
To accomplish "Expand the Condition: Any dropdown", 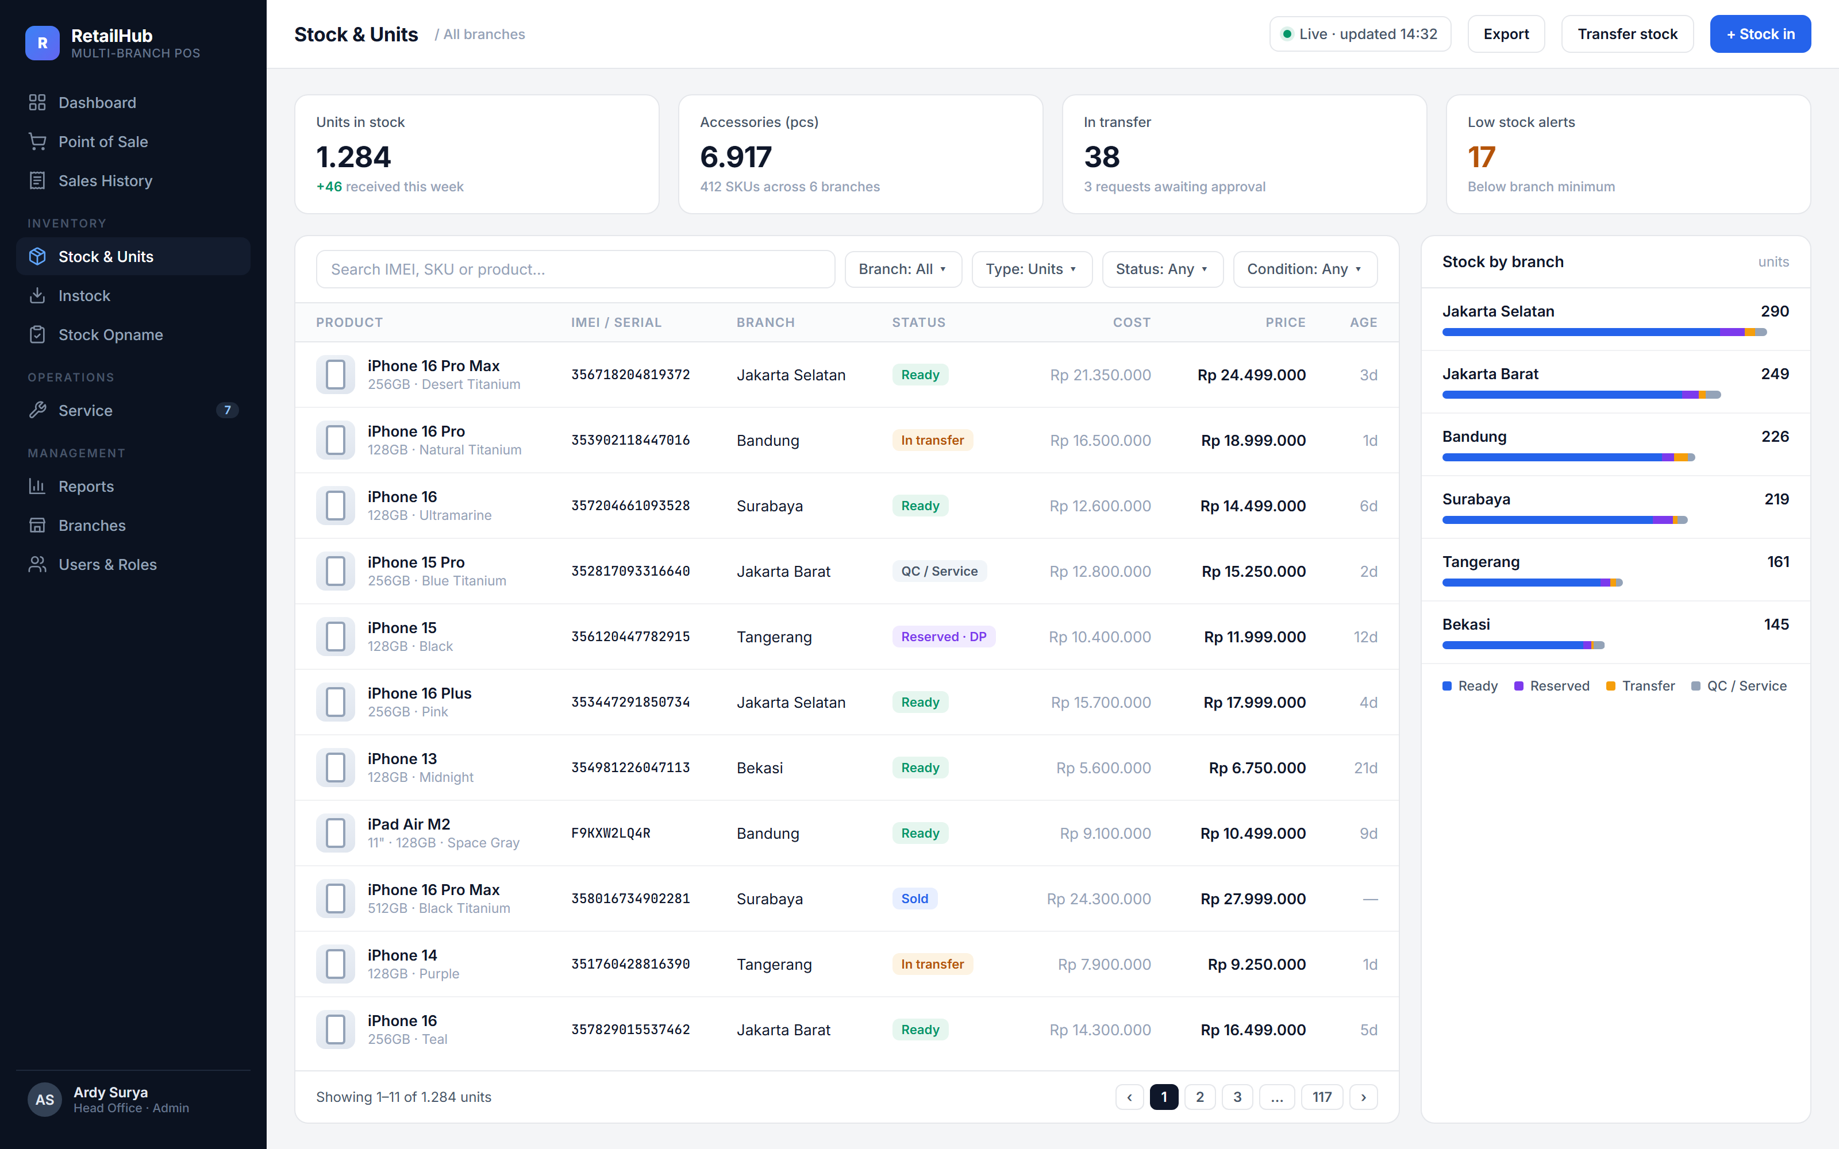I will tap(1305, 269).
